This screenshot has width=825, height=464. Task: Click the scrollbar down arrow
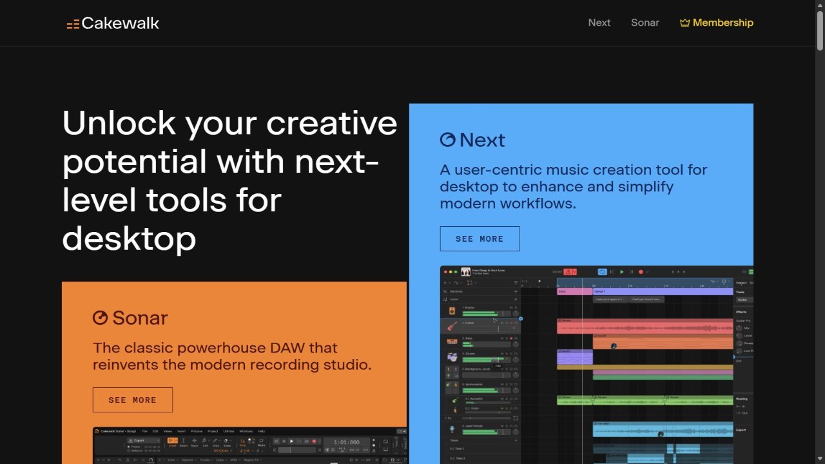[x=820, y=459]
